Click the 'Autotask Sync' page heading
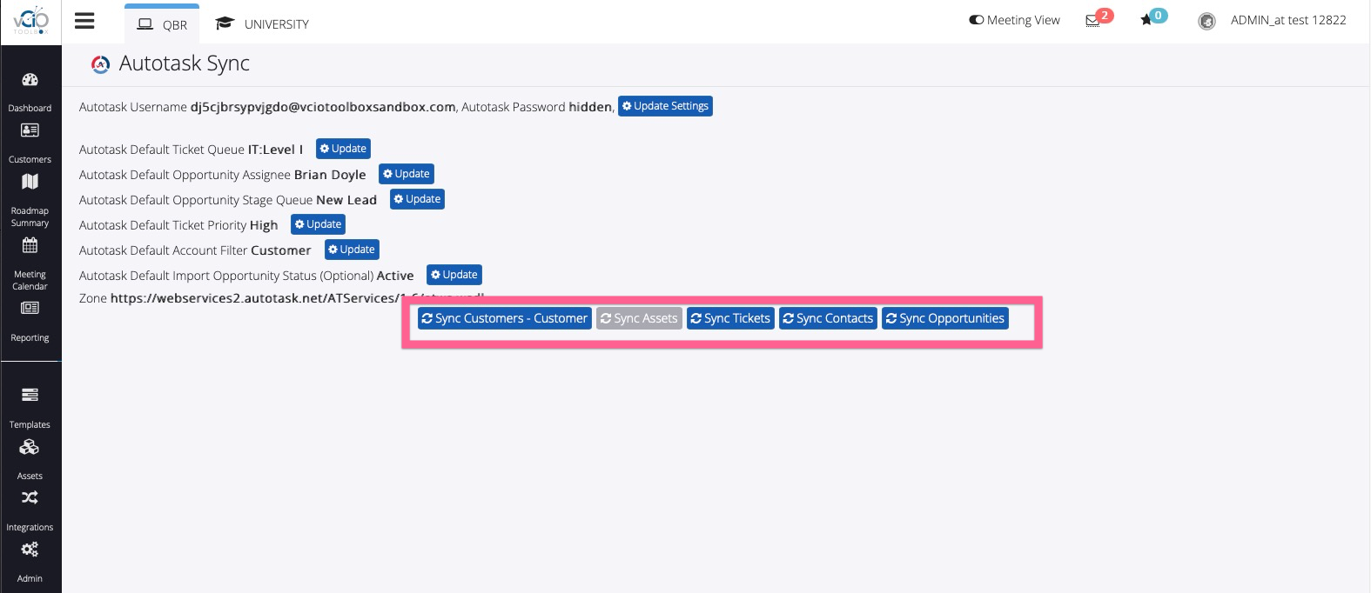 click(185, 63)
